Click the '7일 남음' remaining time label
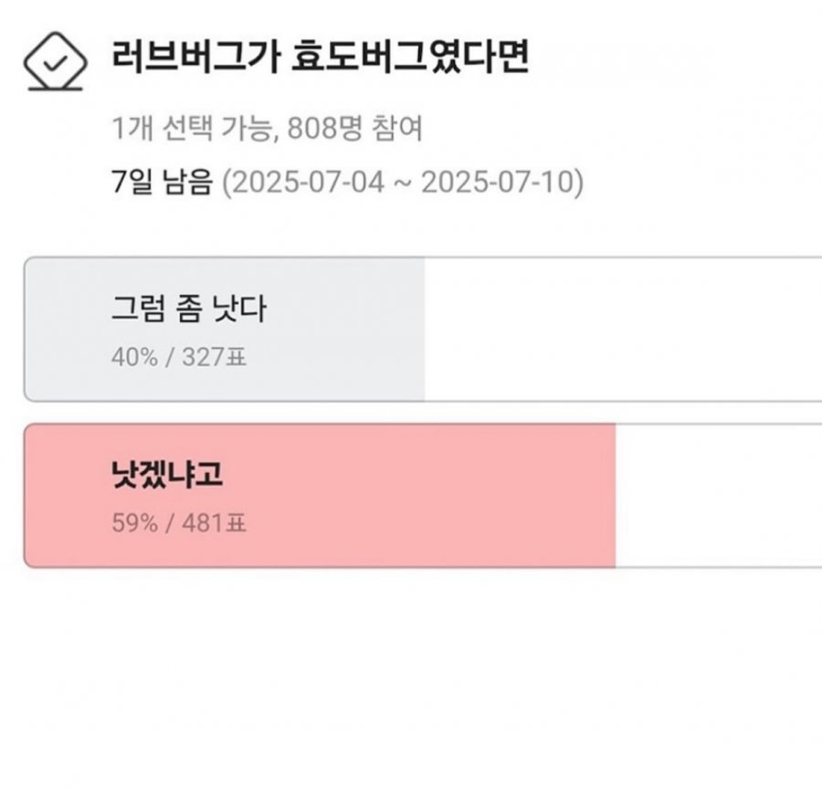This screenshot has height=798, width=822. pyautogui.click(x=162, y=182)
